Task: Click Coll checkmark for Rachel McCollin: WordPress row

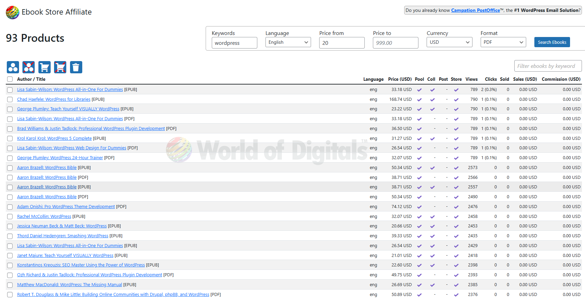Action: (x=432, y=217)
